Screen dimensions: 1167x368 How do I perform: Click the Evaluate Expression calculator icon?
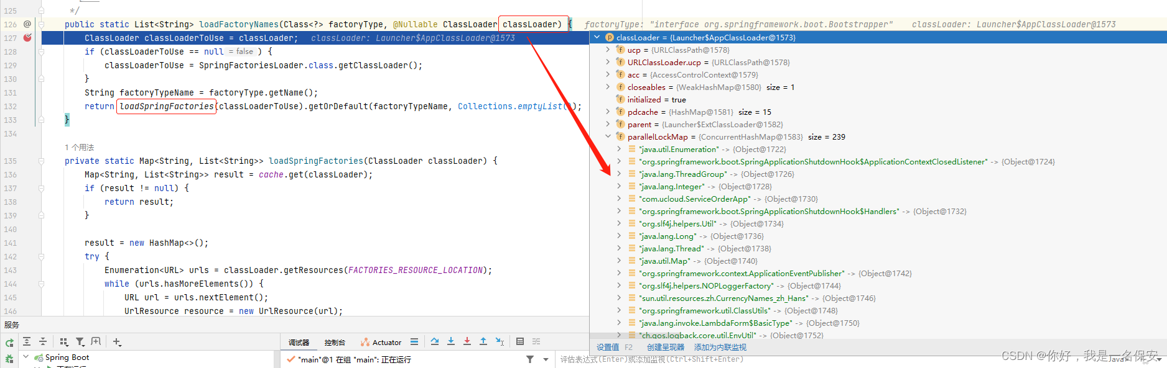click(x=520, y=341)
